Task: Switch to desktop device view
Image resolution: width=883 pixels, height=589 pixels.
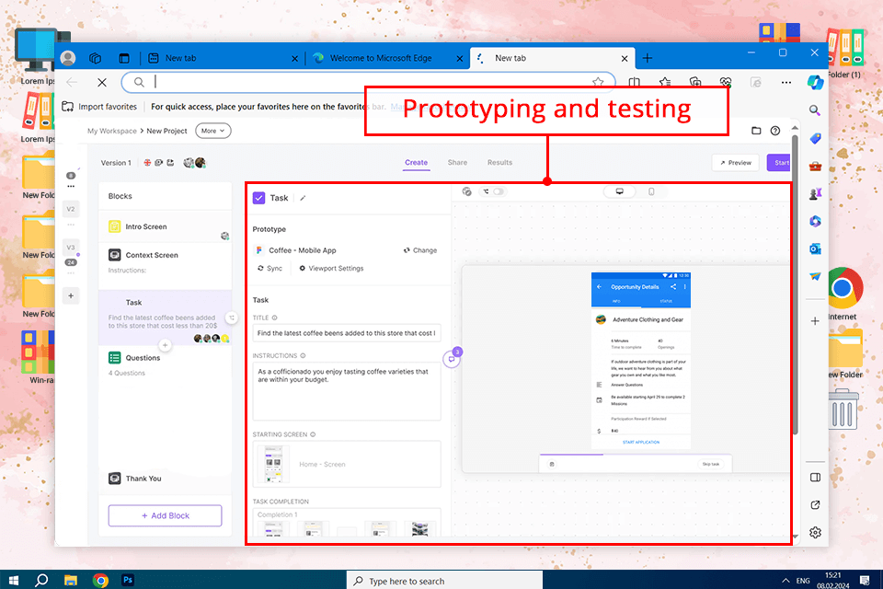Action: click(x=619, y=191)
